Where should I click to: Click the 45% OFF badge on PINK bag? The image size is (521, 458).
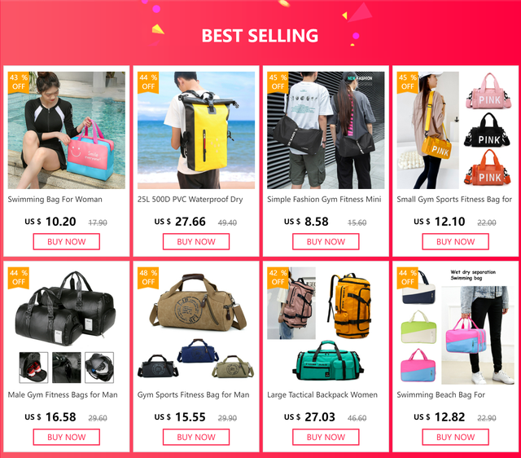pyautogui.click(x=407, y=82)
